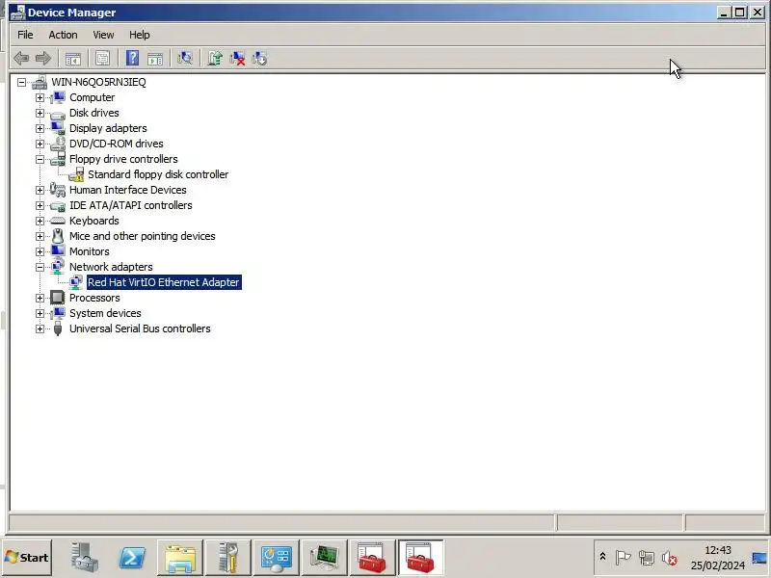The height and width of the screenshot is (578, 771).
Task: Toggle the Show/Hide Action Pane icon
Action: pyautogui.click(x=155, y=59)
